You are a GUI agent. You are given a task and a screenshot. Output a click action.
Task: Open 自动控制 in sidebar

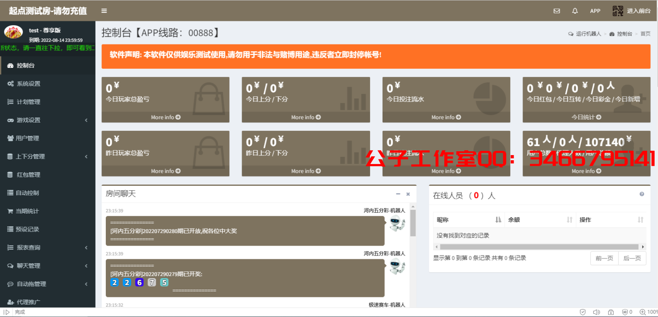pyautogui.click(x=48, y=193)
